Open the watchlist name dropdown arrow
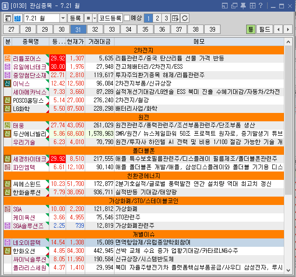The image size is (296, 277). (63, 18)
